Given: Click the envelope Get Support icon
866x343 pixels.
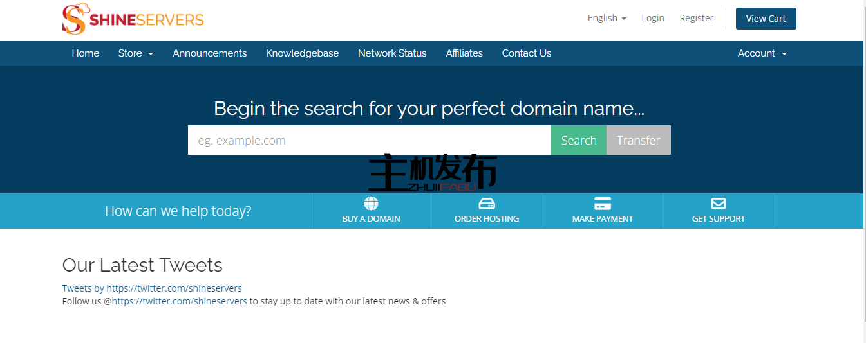Looking at the screenshot, I should click(719, 204).
